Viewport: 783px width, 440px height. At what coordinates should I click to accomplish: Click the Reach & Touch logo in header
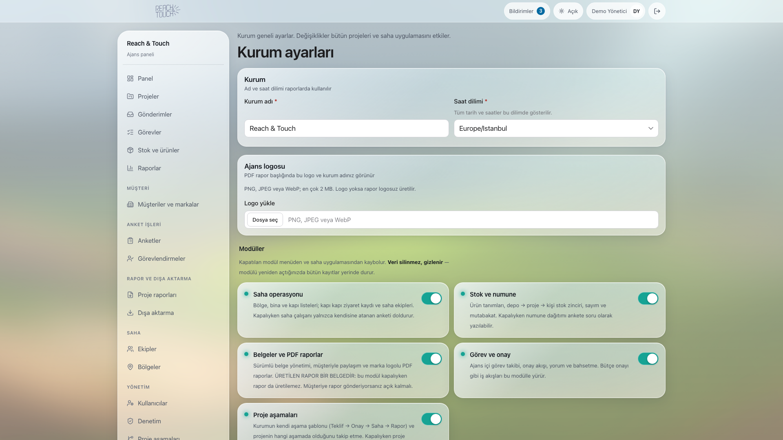click(x=168, y=11)
